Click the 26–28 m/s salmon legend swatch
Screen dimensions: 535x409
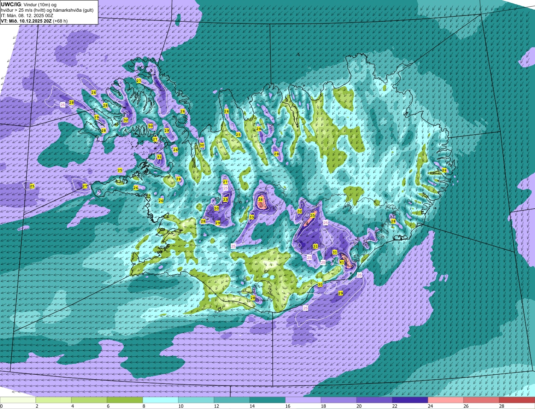click(x=481, y=400)
